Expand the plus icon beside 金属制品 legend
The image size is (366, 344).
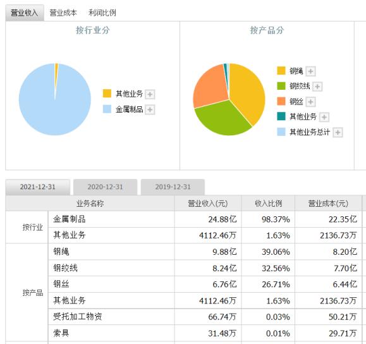[x=150, y=109]
